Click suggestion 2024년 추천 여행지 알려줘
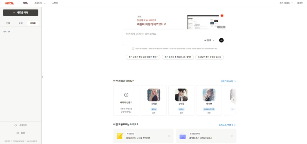Image resolution: width=307 pixels, height=144 pixels. coord(209,57)
